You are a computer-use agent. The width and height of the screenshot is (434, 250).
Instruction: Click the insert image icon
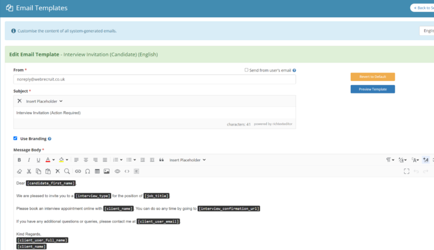pyautogui.click(x=107, y=171)
